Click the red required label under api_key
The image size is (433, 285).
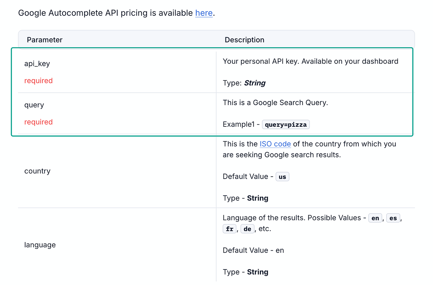[x=38, y=81]
